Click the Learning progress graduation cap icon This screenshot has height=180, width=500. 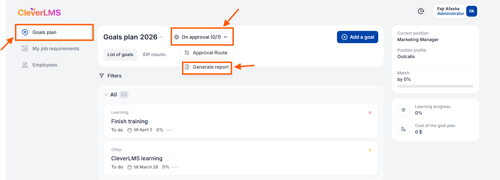click(x=403, y=110)
